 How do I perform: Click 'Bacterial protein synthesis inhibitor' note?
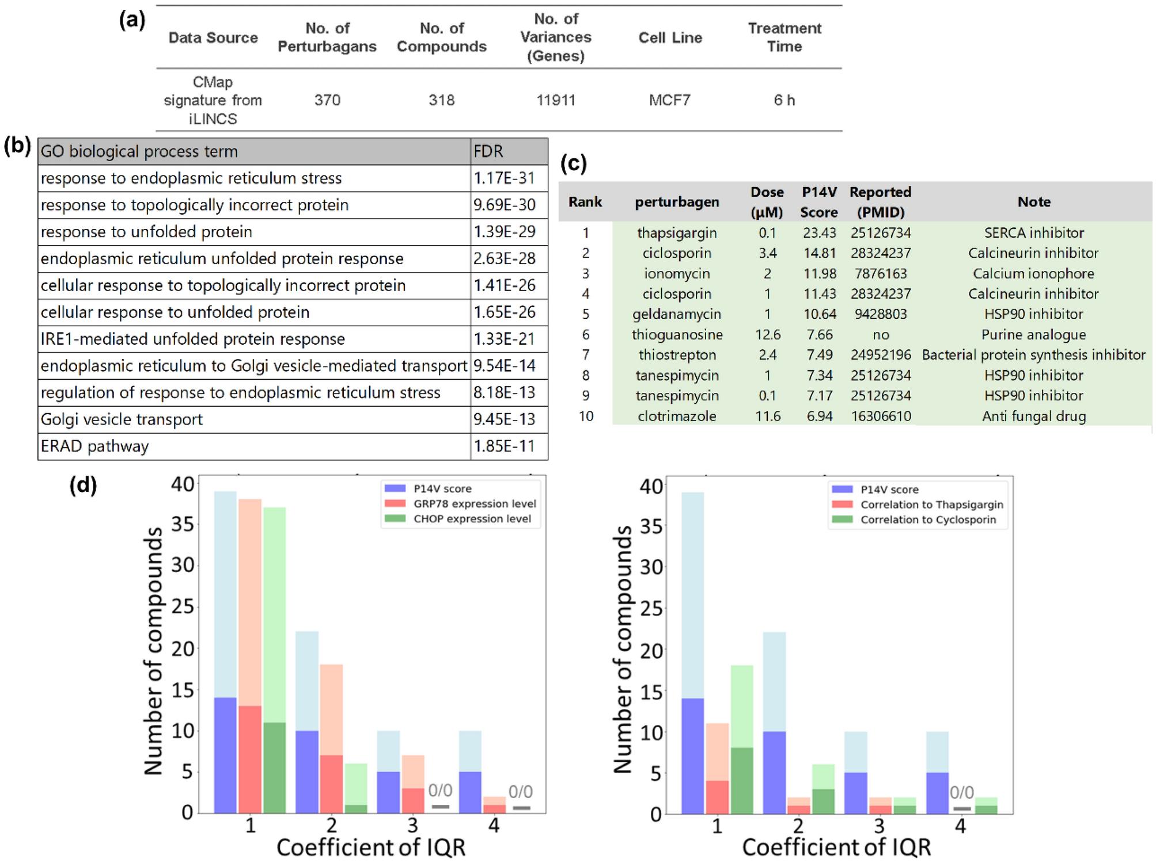1034,355
